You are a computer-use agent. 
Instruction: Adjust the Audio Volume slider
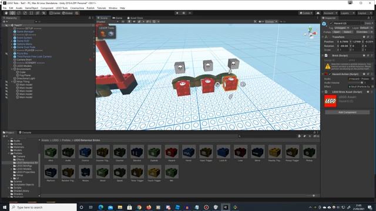pyautogui.click(x=356, y=83)
